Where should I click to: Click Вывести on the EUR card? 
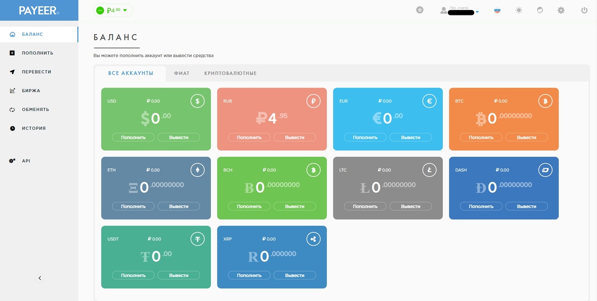pyautogui.click(x=410, y=137)
